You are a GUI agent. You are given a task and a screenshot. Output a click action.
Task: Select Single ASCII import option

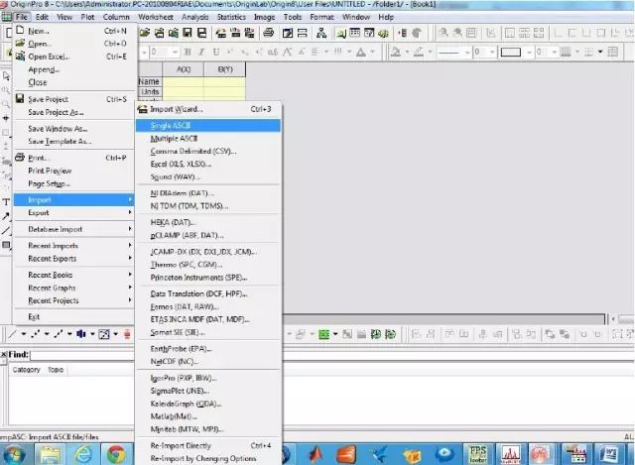coord(174,126)
